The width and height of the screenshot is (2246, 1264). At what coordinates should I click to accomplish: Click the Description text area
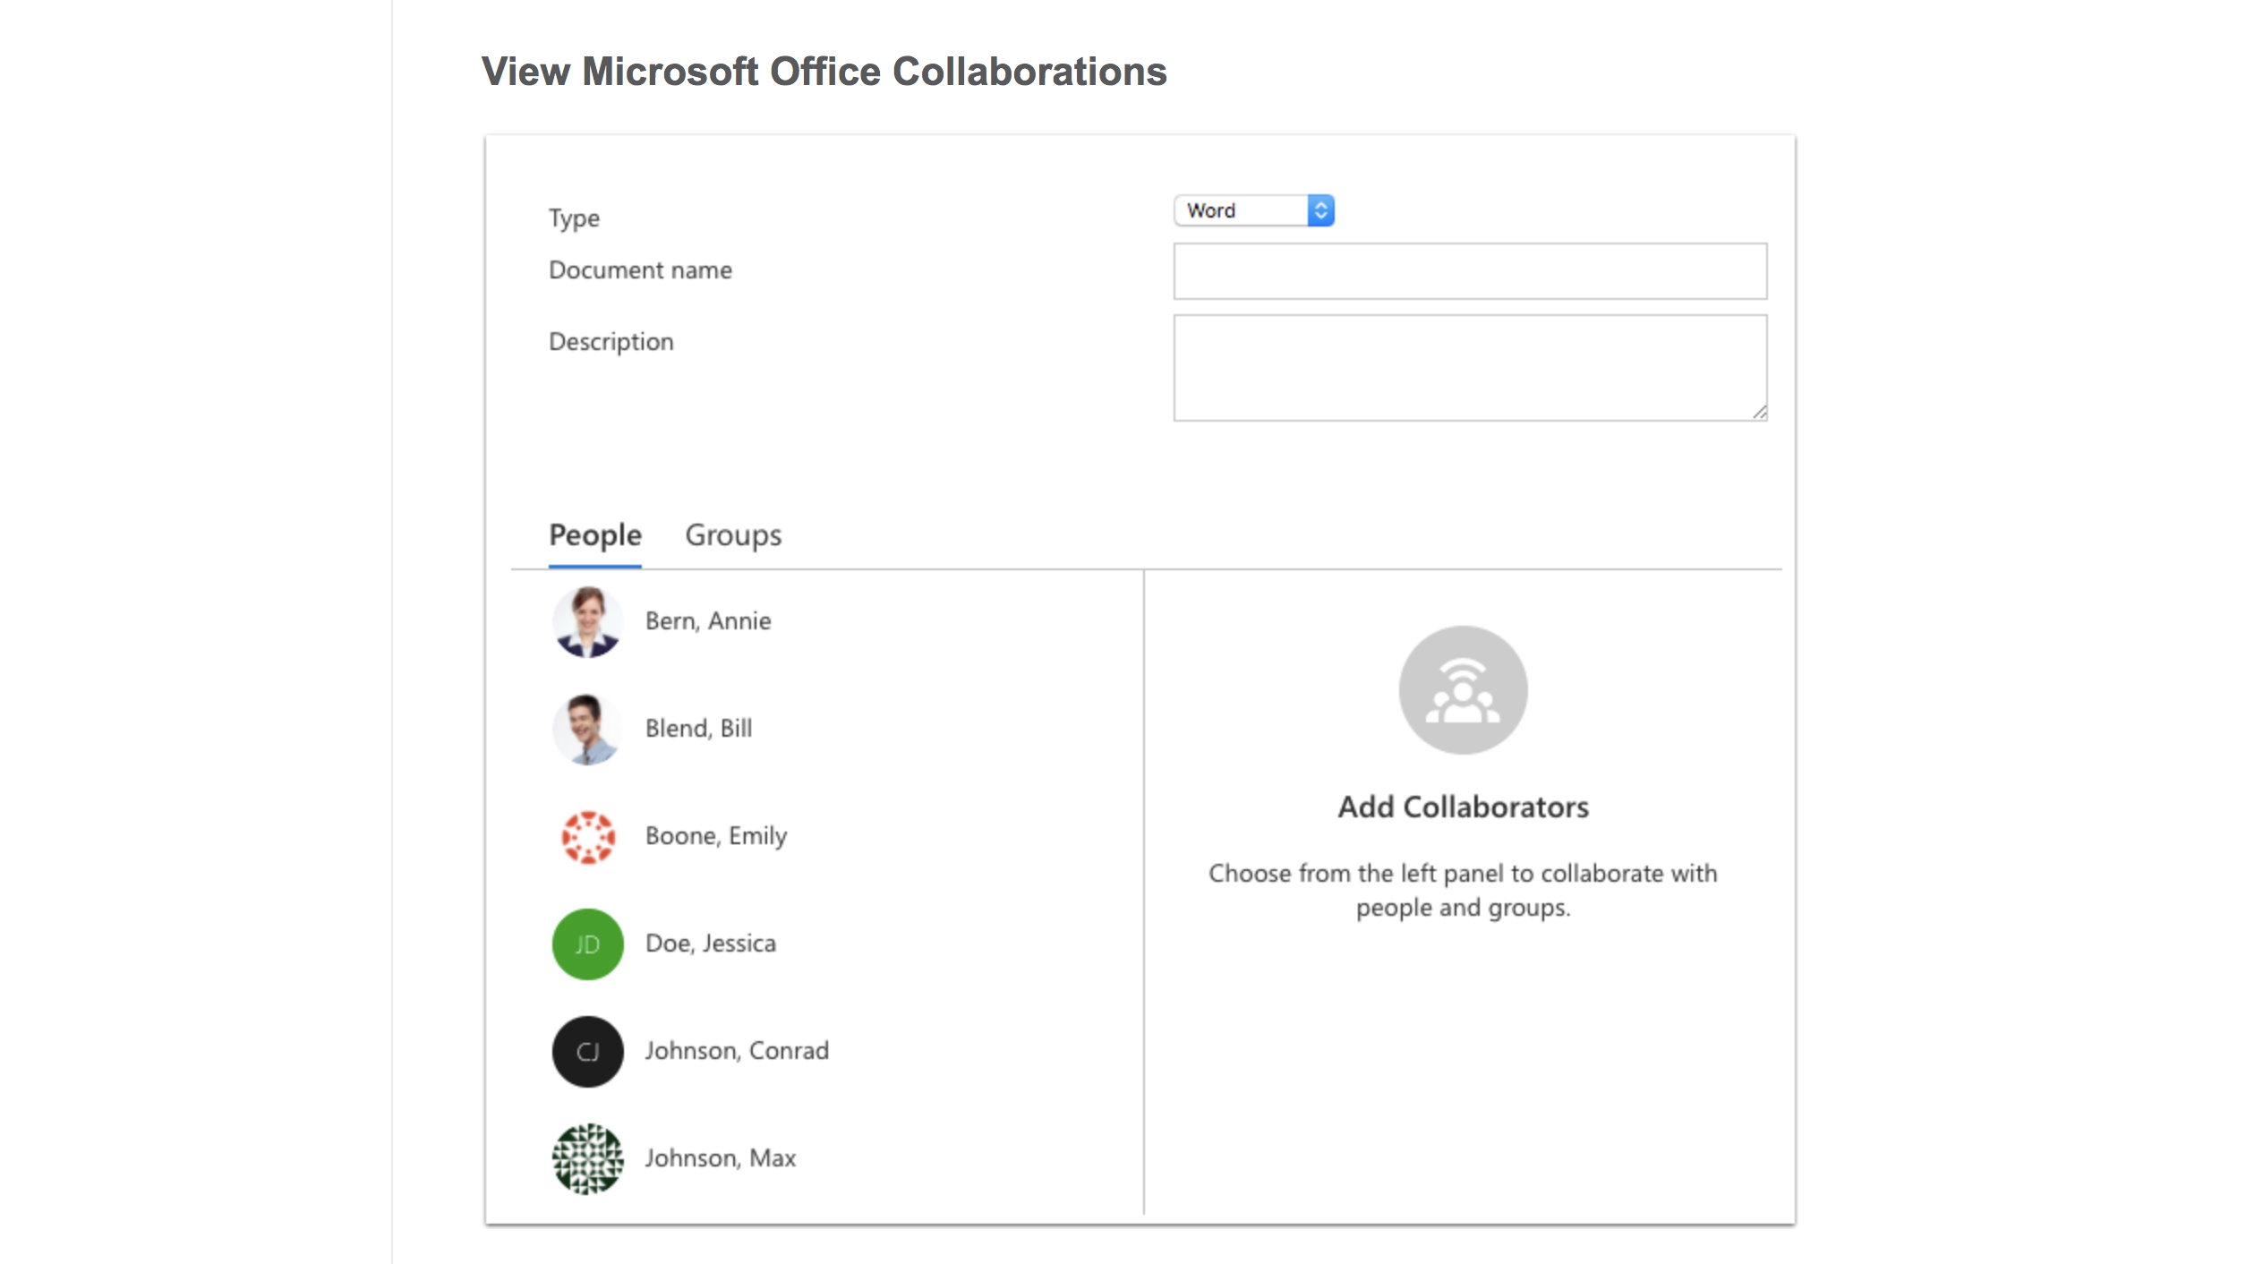pos(1470,367)
